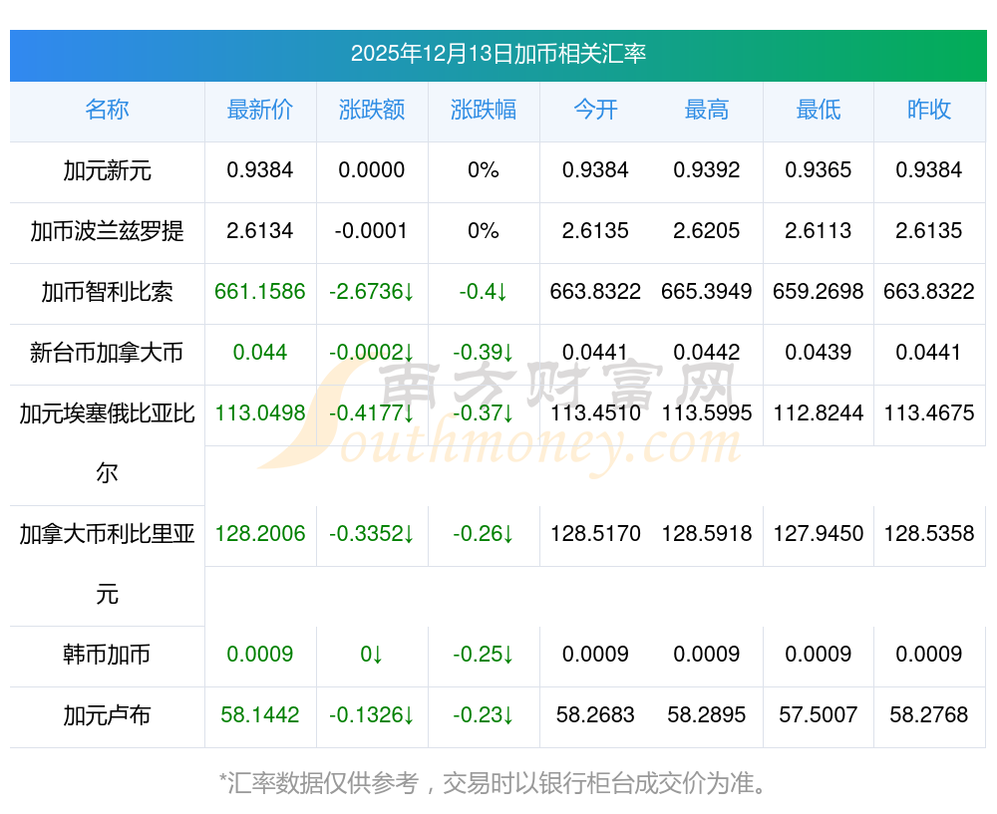Click the 加元新元 row name
The height and width of the screenshot is (814, 997).
click(x=107, y=170)
